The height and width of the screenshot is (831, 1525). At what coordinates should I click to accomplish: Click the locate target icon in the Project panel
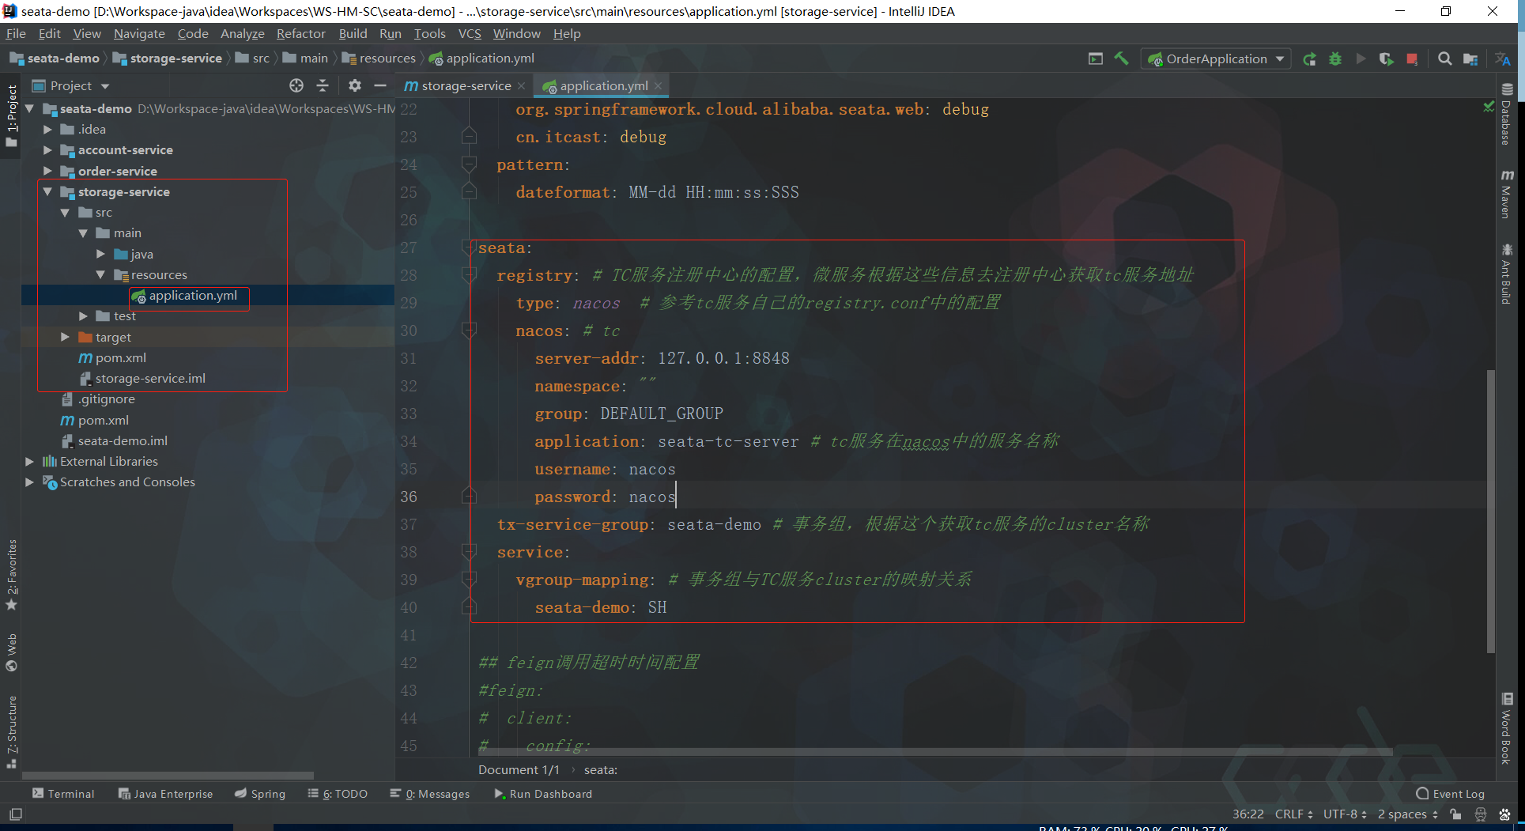pos(296,85)
